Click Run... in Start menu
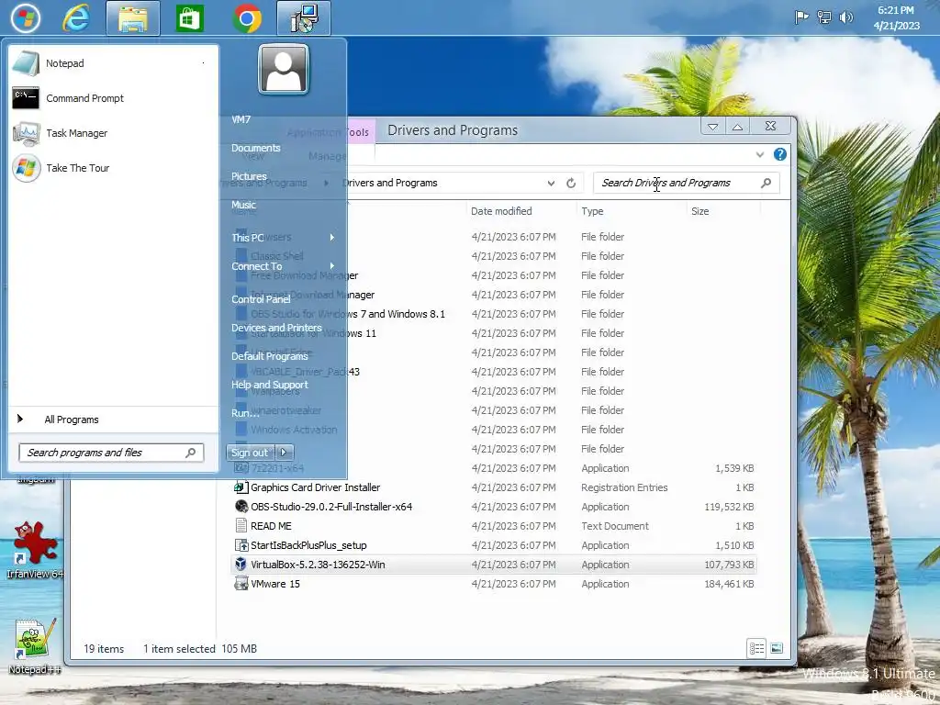Image resolution: width=940 pixels, height=705 pixels. (x=244, y=413)
